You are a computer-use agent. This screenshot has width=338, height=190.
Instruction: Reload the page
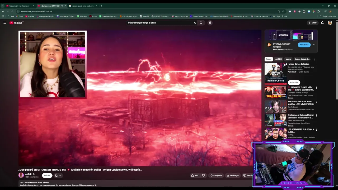coord(12,11)
